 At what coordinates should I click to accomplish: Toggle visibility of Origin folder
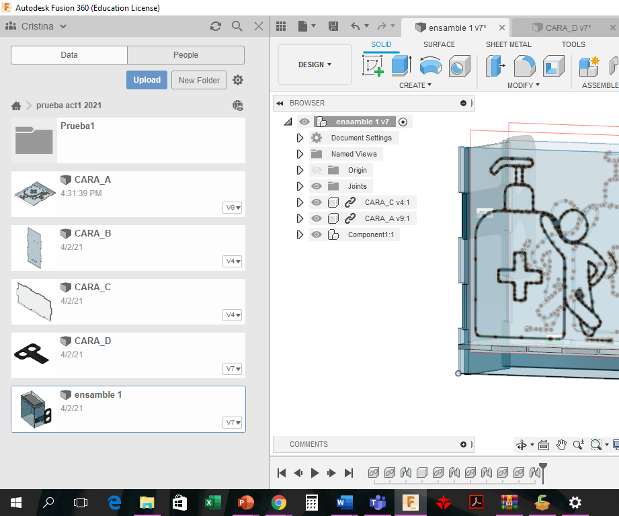click(x=317, y=170)
